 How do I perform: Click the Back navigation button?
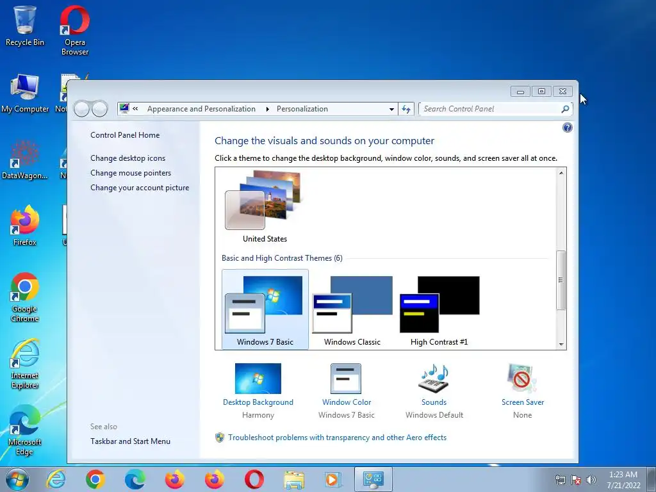click(x=82, y=109)
